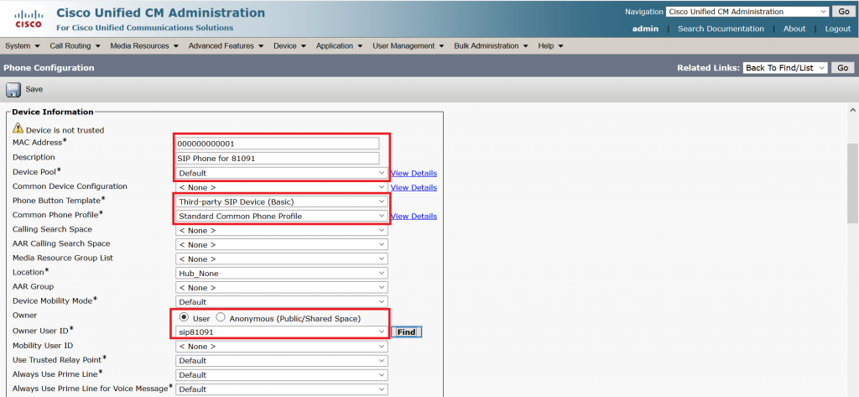The image size is (859, 397).
Task: Open the Owner User ID dropdown
Action: pos(282,332)
